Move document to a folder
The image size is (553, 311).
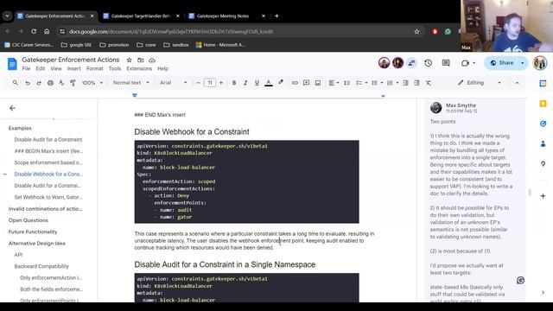click(140, 60)
